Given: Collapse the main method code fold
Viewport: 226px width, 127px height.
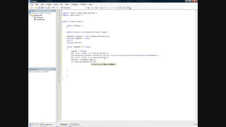Looking at the screenshot, I should click(x=61, y=32).
